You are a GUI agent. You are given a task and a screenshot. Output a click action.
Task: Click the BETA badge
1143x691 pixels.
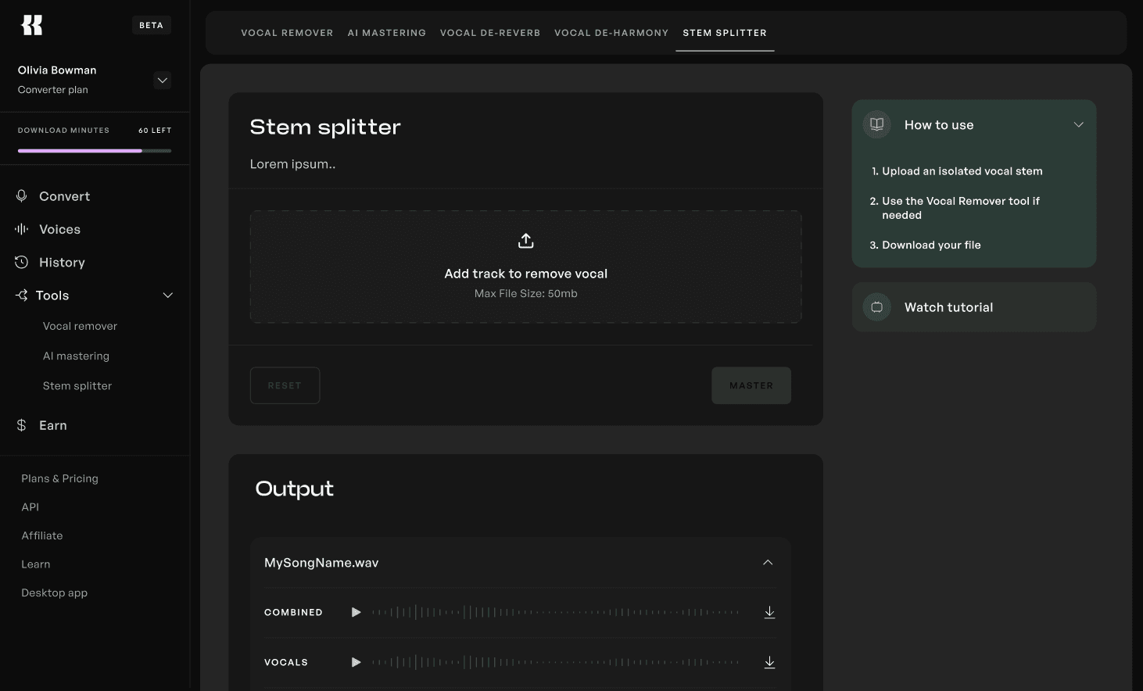tap(151, 25)
